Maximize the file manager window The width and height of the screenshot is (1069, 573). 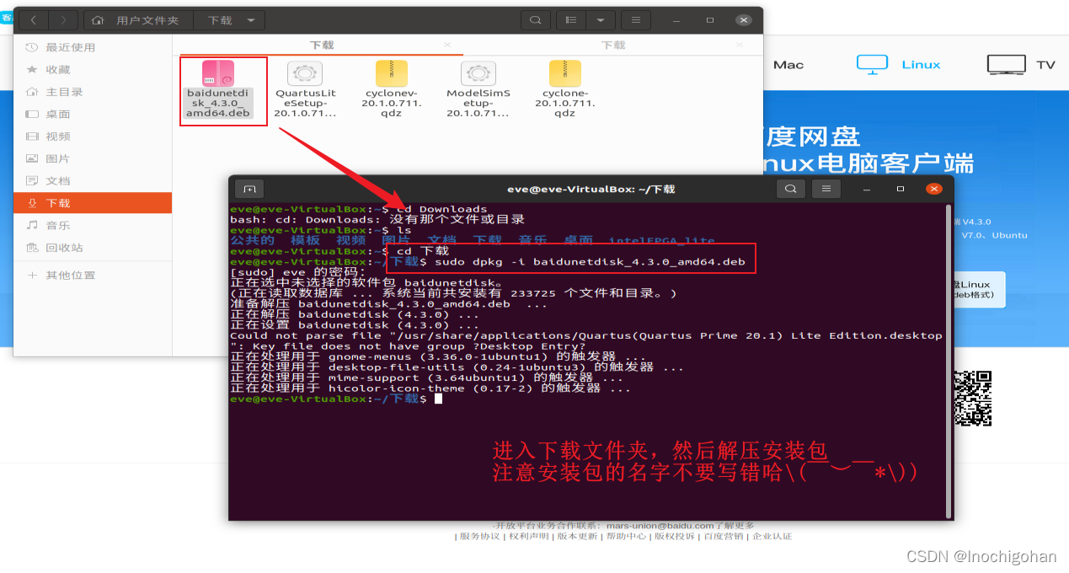(711, 20)
